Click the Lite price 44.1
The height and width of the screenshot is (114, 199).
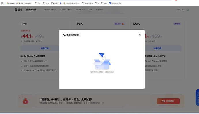click(27, 36)
